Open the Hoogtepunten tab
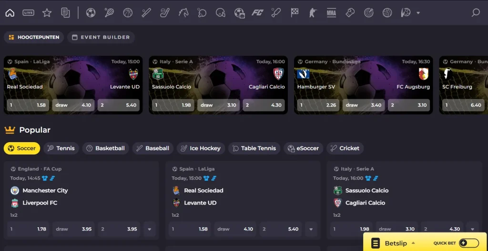 [34, 37]
